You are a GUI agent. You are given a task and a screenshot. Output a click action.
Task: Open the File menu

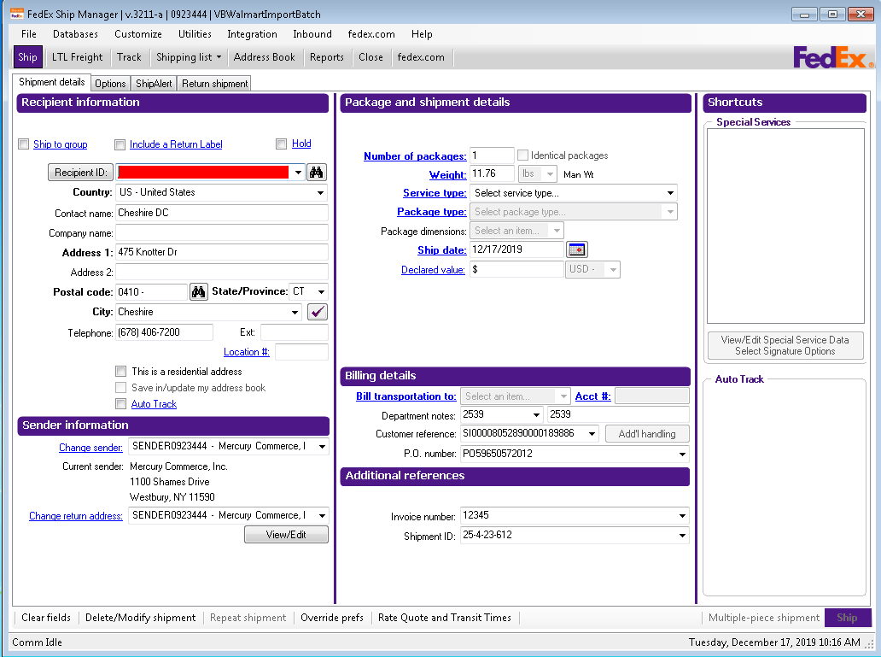tap(29, 34)
